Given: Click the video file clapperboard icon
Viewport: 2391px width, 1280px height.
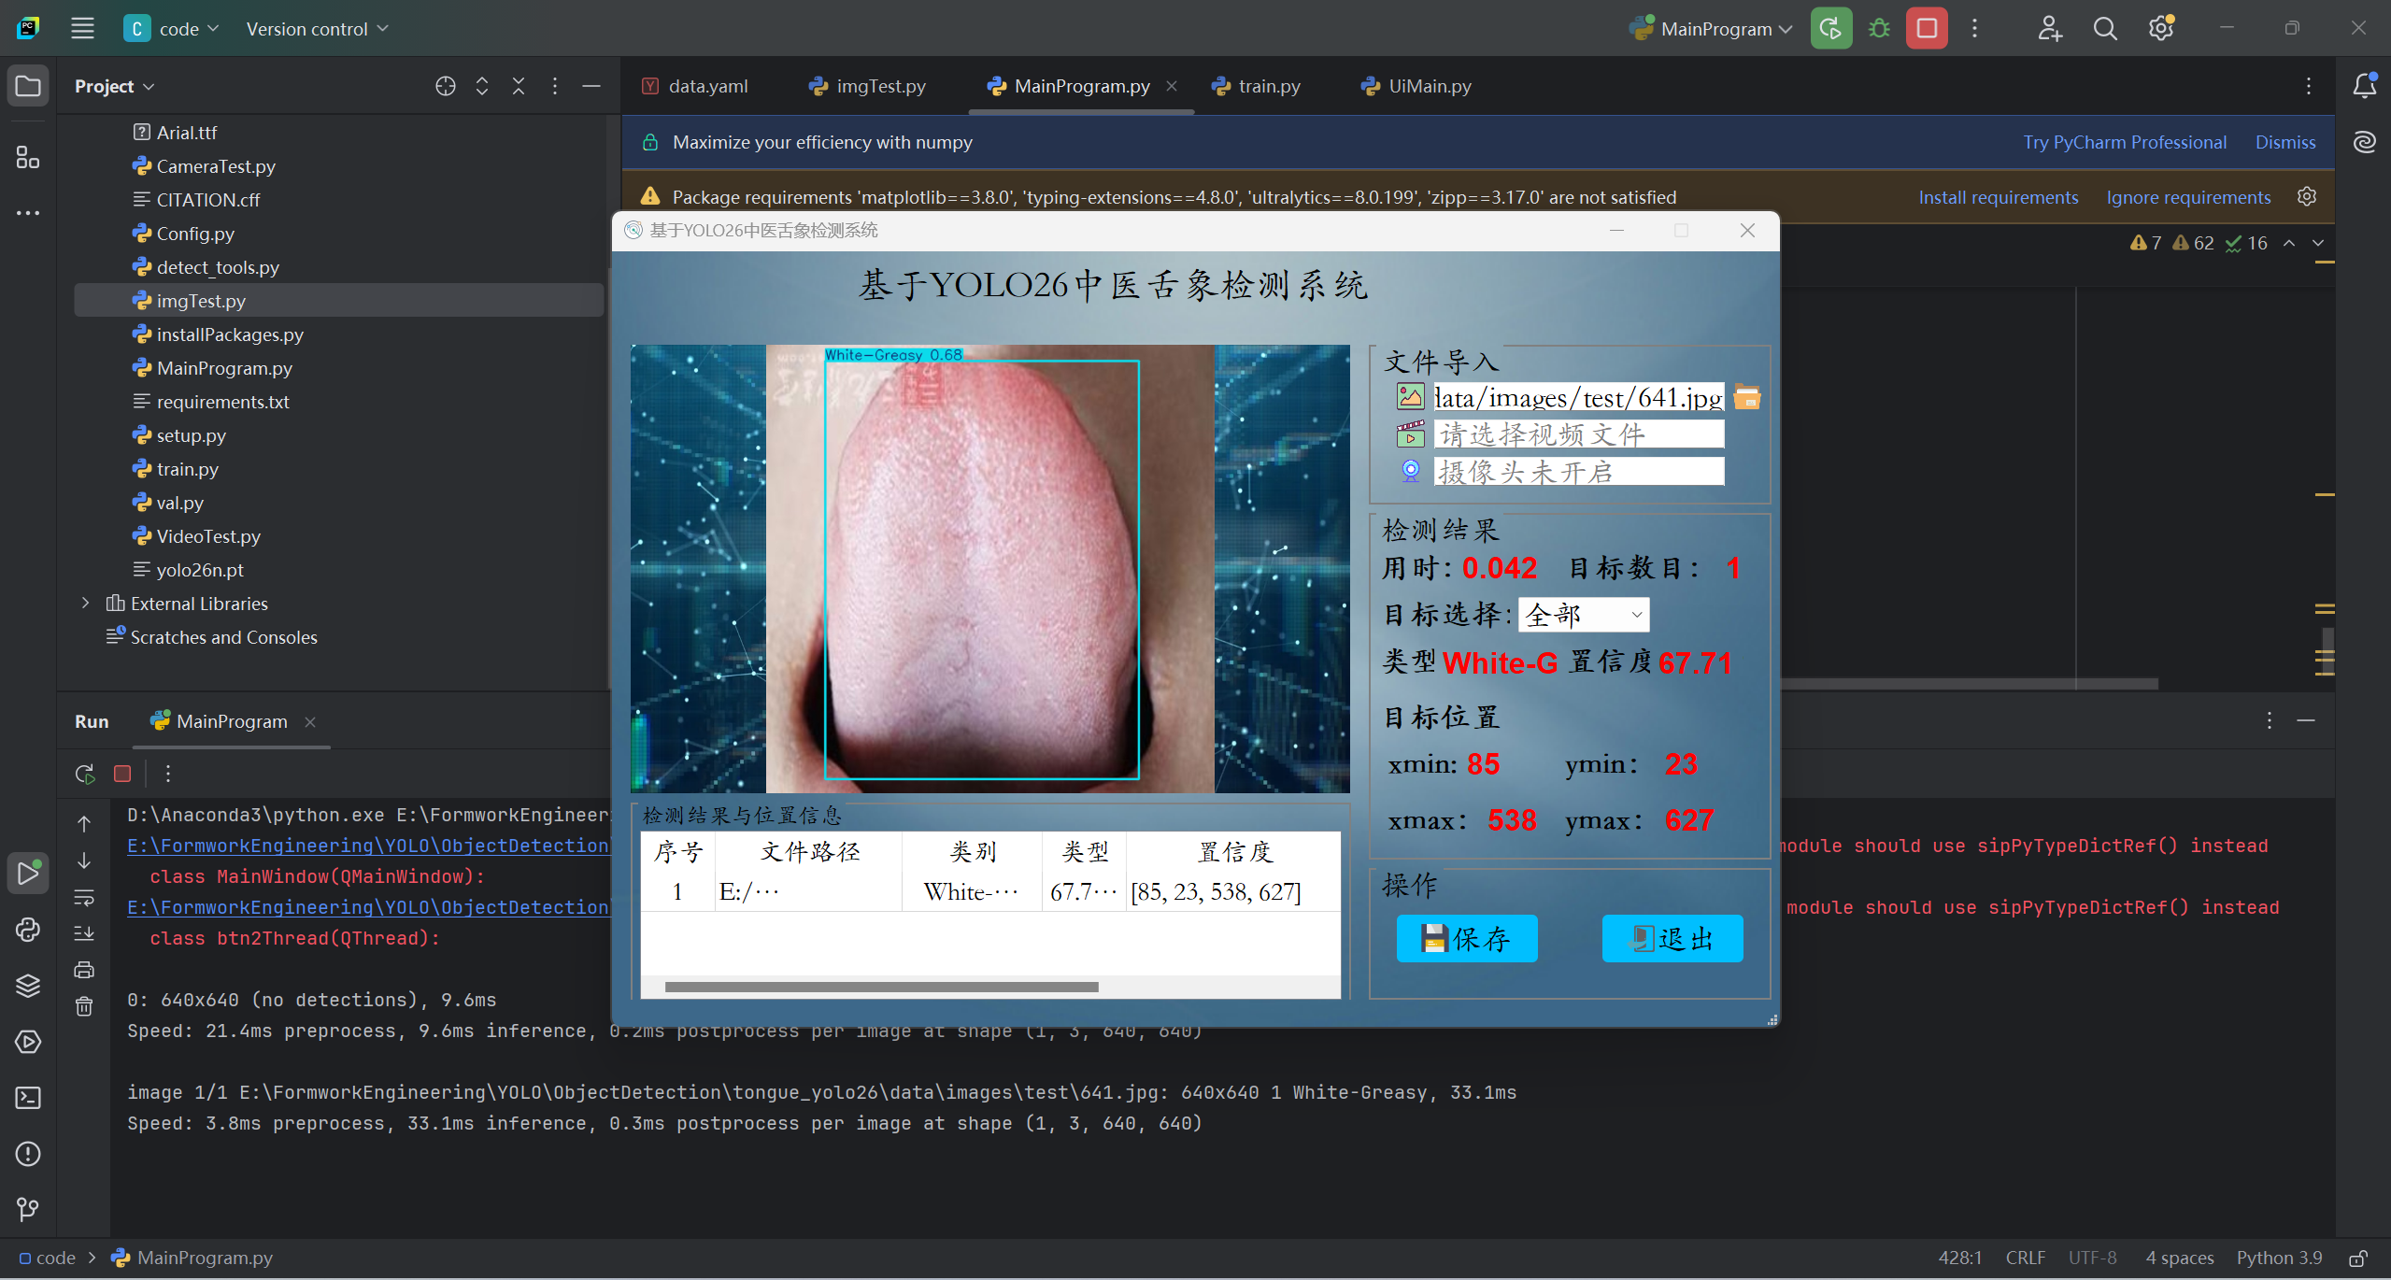Looking at the screenshot, I should coord(1410,434).
